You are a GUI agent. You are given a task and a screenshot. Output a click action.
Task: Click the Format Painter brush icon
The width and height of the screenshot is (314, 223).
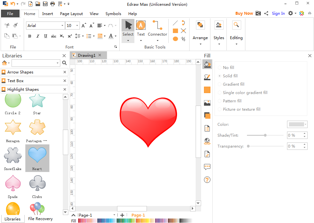point(15,25)
